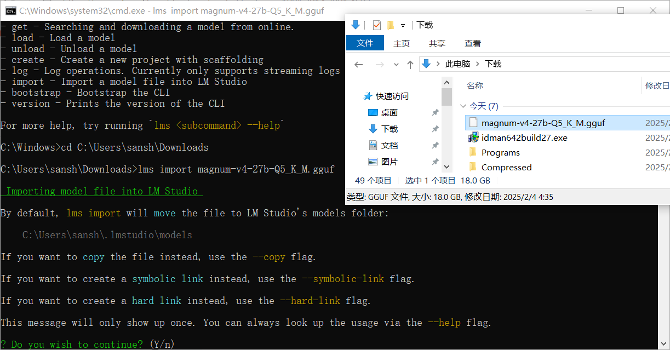Image resolution: width=670 pixels, height=350 pixels.
Task: Click the idman642build27.exe installer icon
Action: tap(473, 137)
